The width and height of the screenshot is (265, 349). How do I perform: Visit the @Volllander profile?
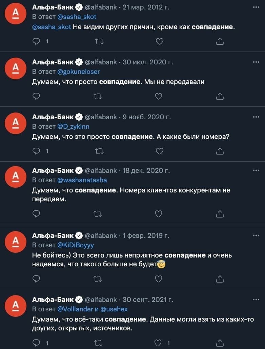click(x=75, y=309)
